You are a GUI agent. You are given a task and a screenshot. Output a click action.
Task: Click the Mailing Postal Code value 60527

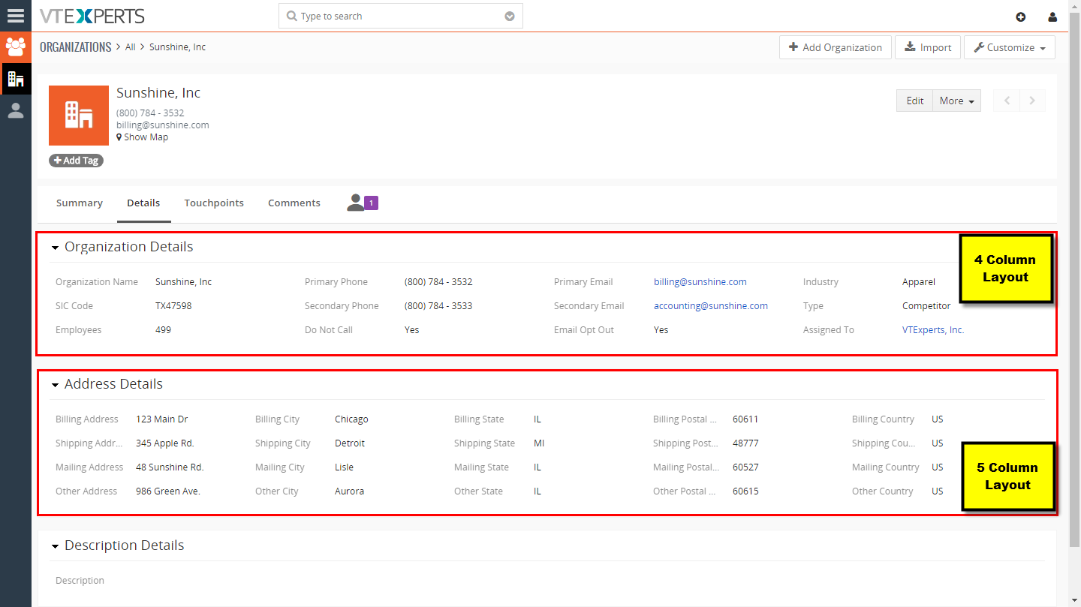pyautogui.click(x=745, y=467)
